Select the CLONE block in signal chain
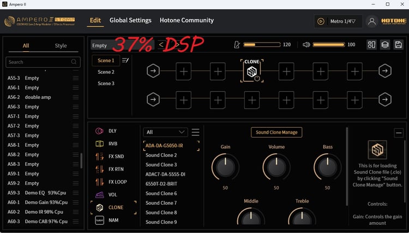This screenshot has width=409, height=233. [252, 71]
